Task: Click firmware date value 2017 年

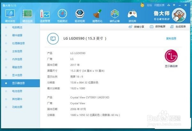Action: pyautogui.click(x=75, y=65)
